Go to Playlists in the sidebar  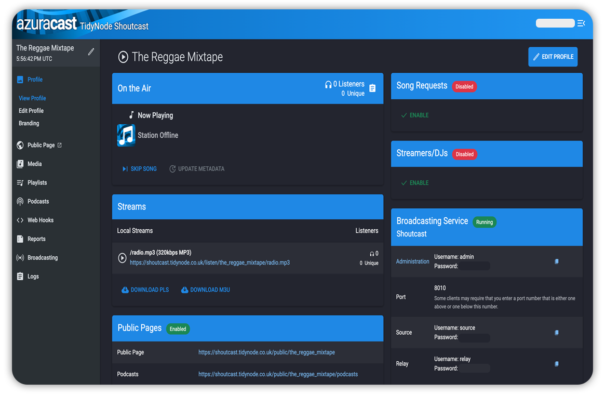point(37,182)
